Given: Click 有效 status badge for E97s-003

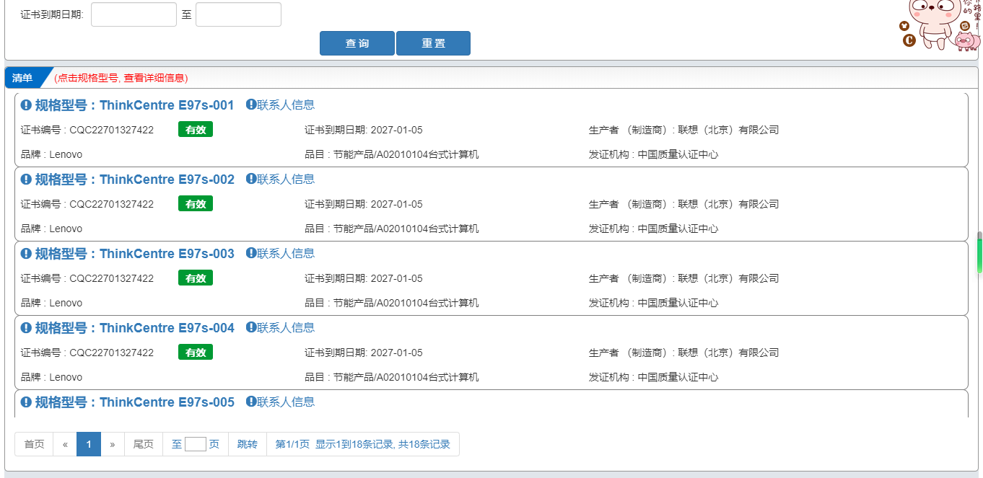Looking at the screenshot, I should pyautogui.click(x=196, y=278).
